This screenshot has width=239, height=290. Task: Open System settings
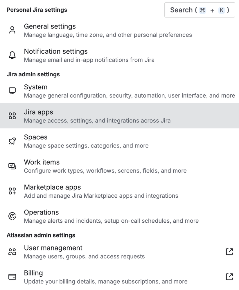[x=35, y=87]
